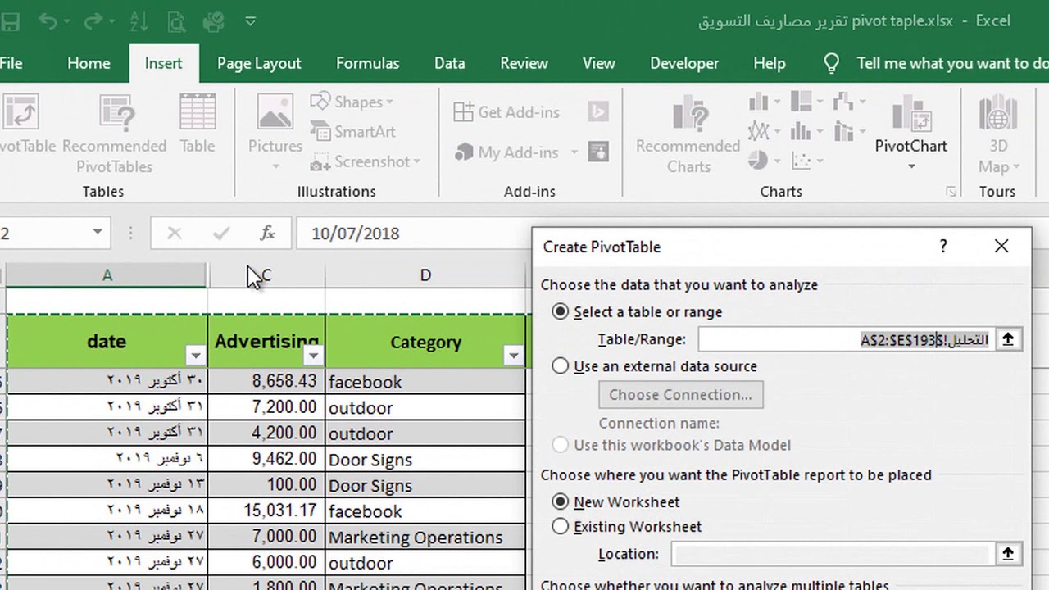Insert a waterfall or stock chart
The image size is (1049, 590).
(x=848, y=102)
